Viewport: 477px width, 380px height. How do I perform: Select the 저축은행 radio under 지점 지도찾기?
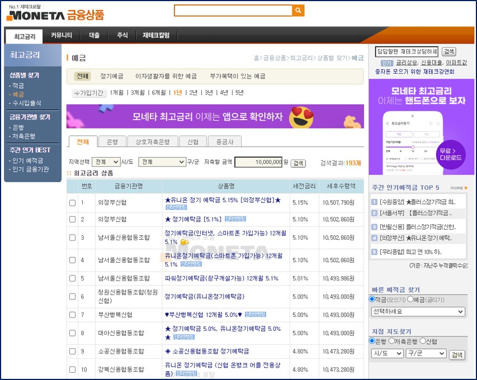(x=391, y=341)
